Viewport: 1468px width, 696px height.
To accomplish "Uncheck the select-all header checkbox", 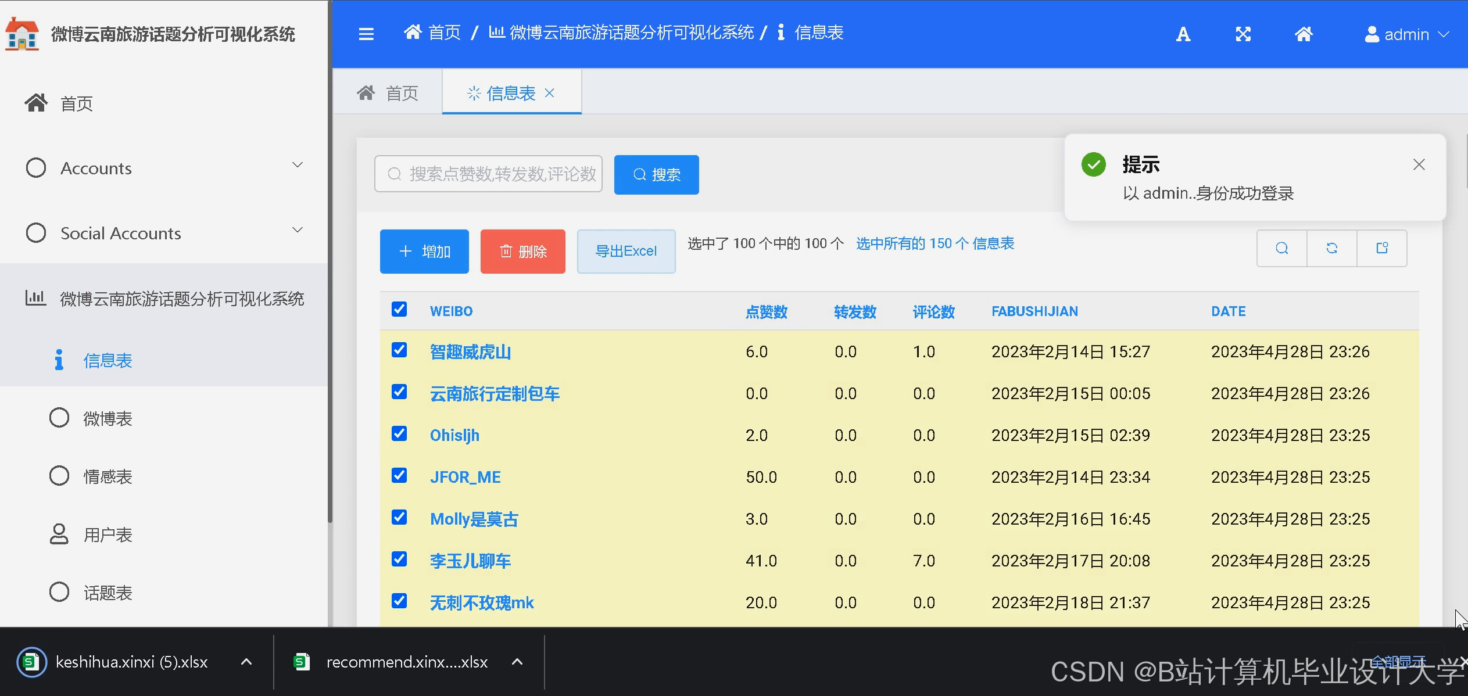I will pyautogui.click(x=399, y=310).
